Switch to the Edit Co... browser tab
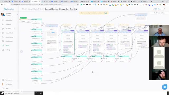Image resolution: width=169 pixels, height=95 pixels. (x=45, y=2)
